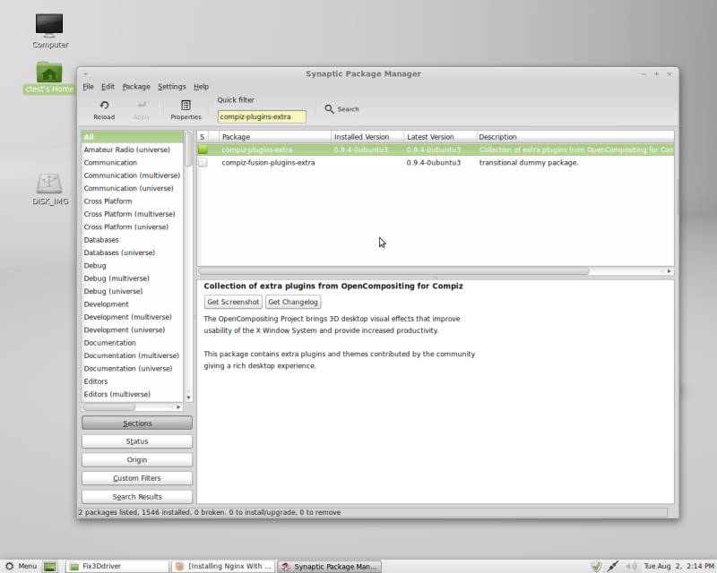The height and width of the screenshot is (573, 717).
Task: Toggle status box of compiz-fusion-plugins-extra
Action: pos(203,163)
